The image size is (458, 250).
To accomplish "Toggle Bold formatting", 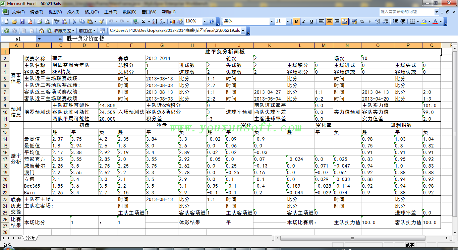I will tap(296, 21).
